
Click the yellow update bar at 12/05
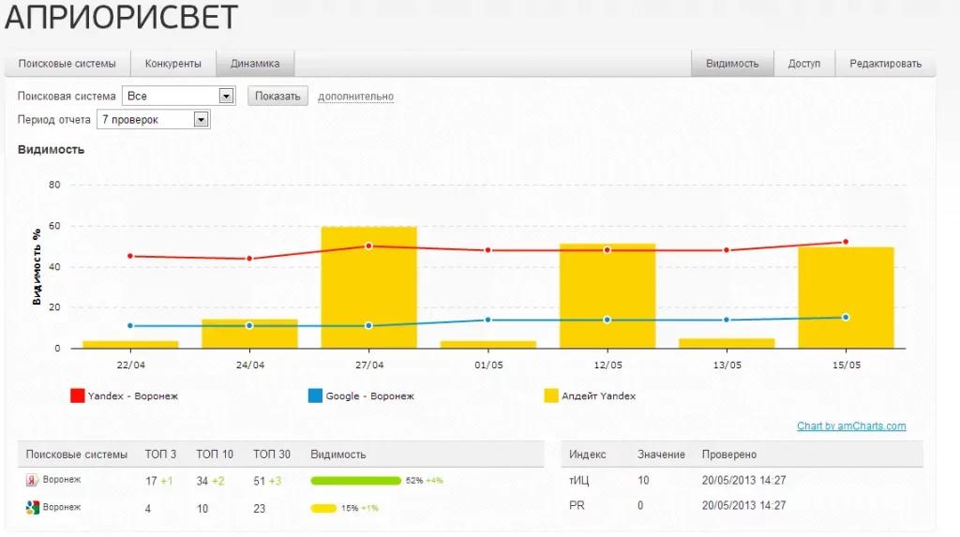(x=607, y=296)
